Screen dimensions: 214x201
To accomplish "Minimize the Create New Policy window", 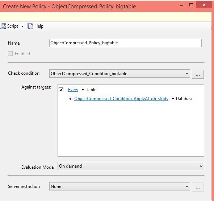I will coord(181,5).
